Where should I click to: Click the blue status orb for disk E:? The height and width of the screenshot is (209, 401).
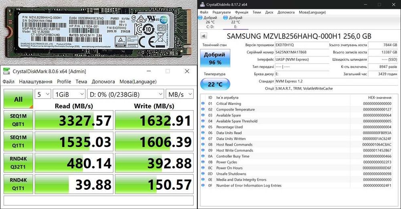point(225,17)
